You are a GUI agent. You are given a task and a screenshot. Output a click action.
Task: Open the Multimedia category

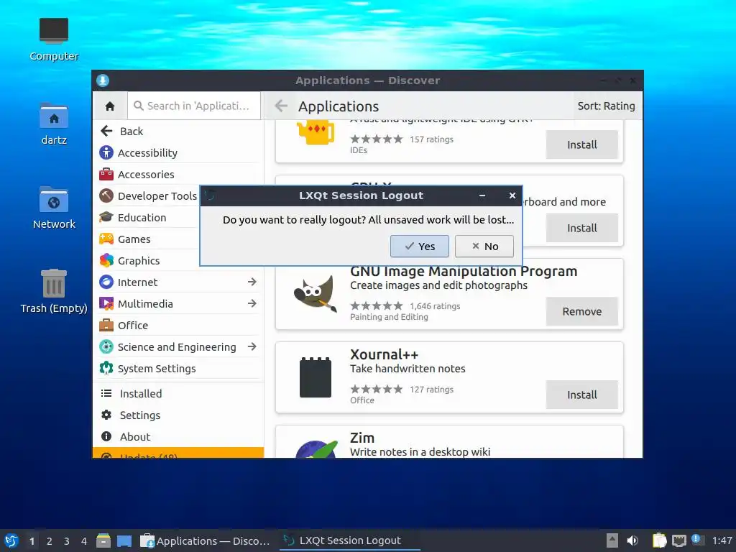click(179, 304)
